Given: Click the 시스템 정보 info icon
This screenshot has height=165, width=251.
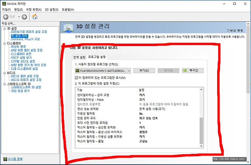Looking at the screenshot, I should click(x=5, y=159).
